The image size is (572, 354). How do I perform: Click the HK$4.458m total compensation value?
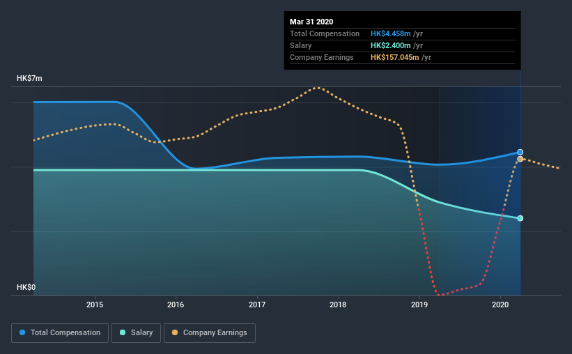tap(391, 33)
